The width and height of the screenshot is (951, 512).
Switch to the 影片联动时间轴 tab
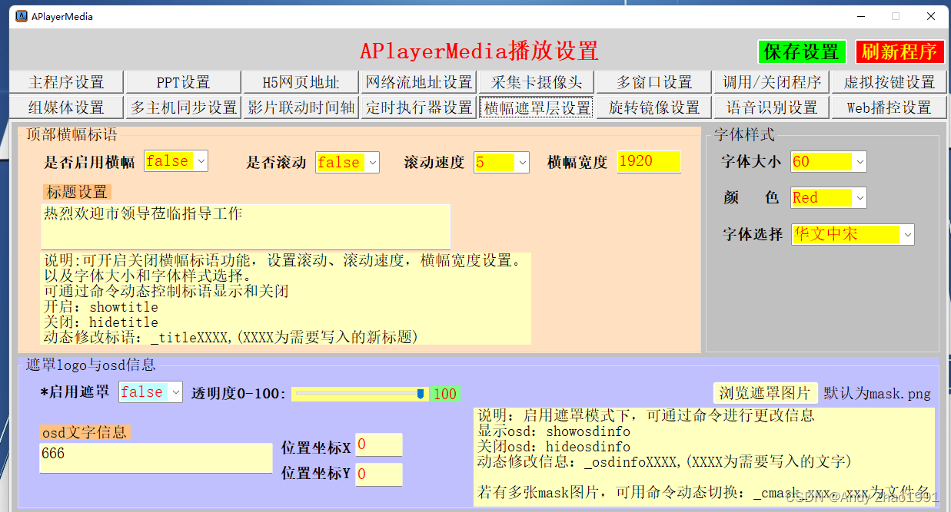pyautogui.click(x=301, y=107)
